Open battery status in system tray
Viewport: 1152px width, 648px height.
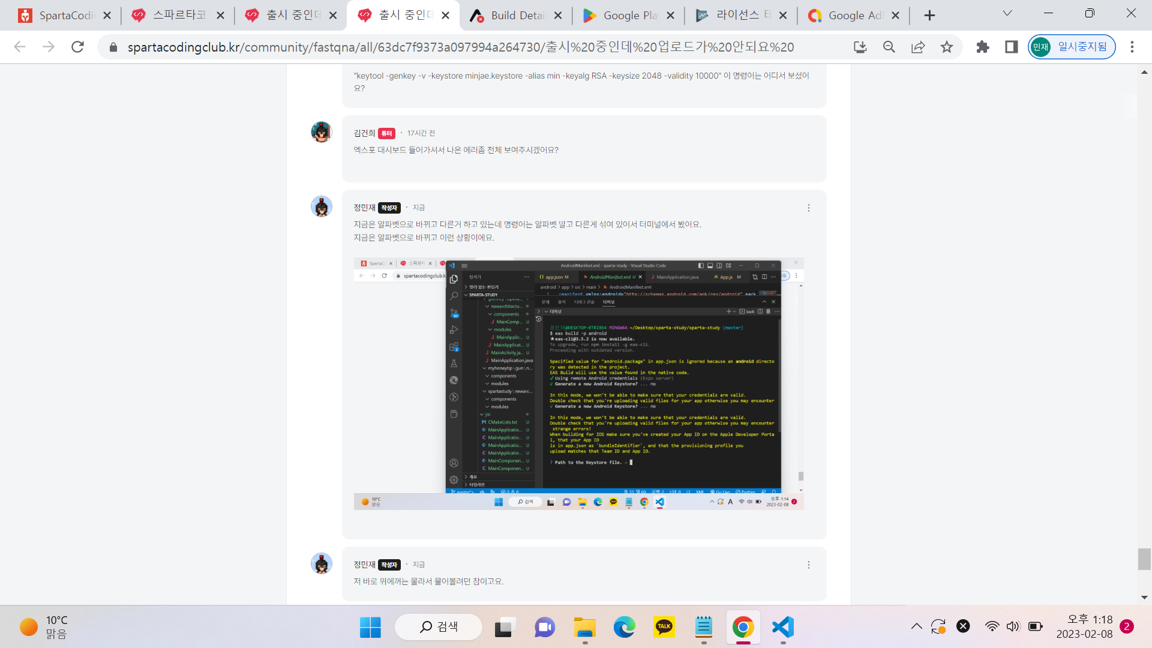pos(1036,626)
